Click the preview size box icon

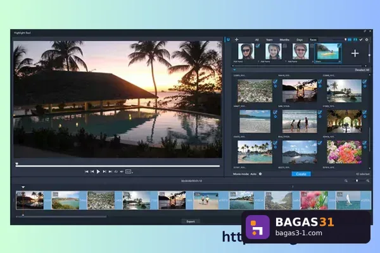[x=128, y=171]
